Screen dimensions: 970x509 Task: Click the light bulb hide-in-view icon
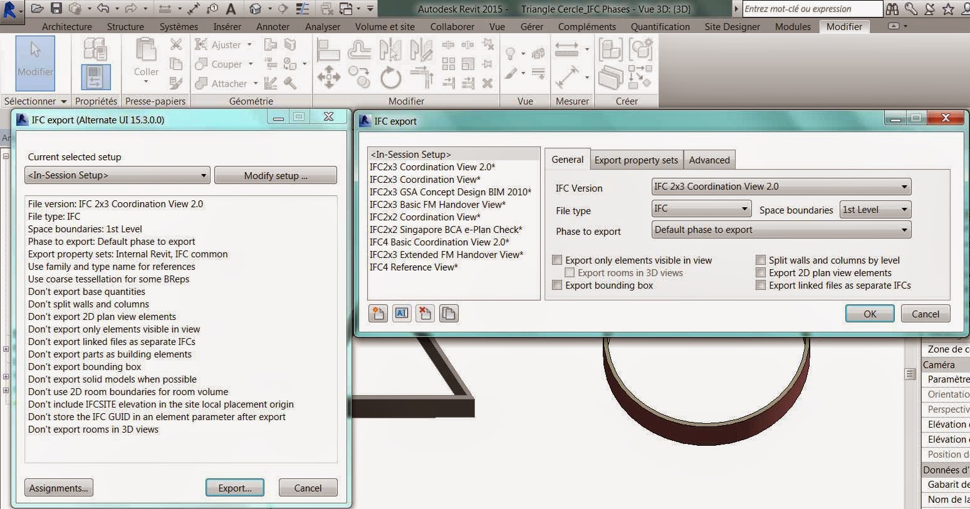coord(511,54)
